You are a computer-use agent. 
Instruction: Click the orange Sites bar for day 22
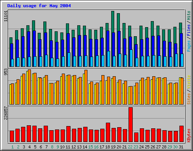pos(131,96)
